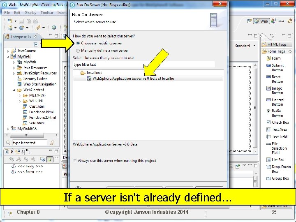Maximize the Enterprise Explorer view
The height and width of the screenshot is (222, 296).
tap(56, 35)
